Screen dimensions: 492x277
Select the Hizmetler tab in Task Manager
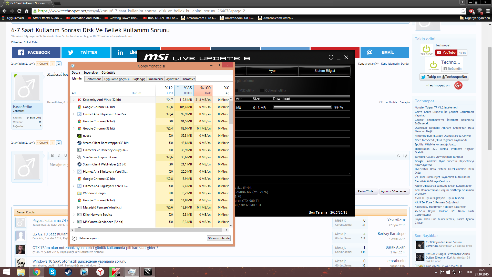pos(188,79)
